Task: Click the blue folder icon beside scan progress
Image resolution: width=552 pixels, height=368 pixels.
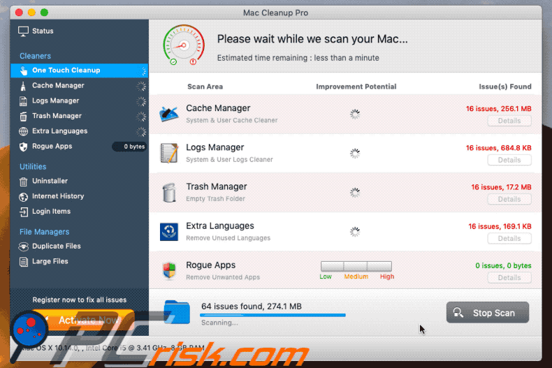Action: [177, 312]
